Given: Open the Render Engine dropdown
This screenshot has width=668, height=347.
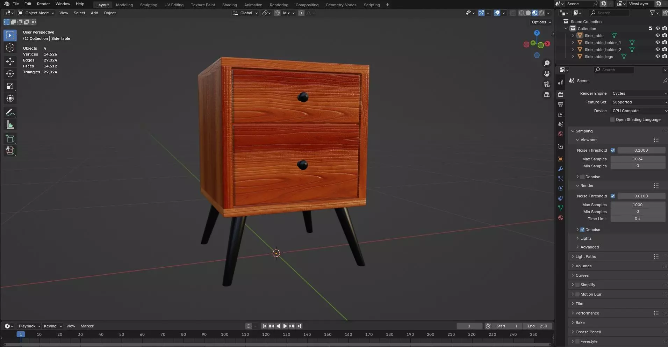Looking at the screenshot, I should (x=639, y=93).
